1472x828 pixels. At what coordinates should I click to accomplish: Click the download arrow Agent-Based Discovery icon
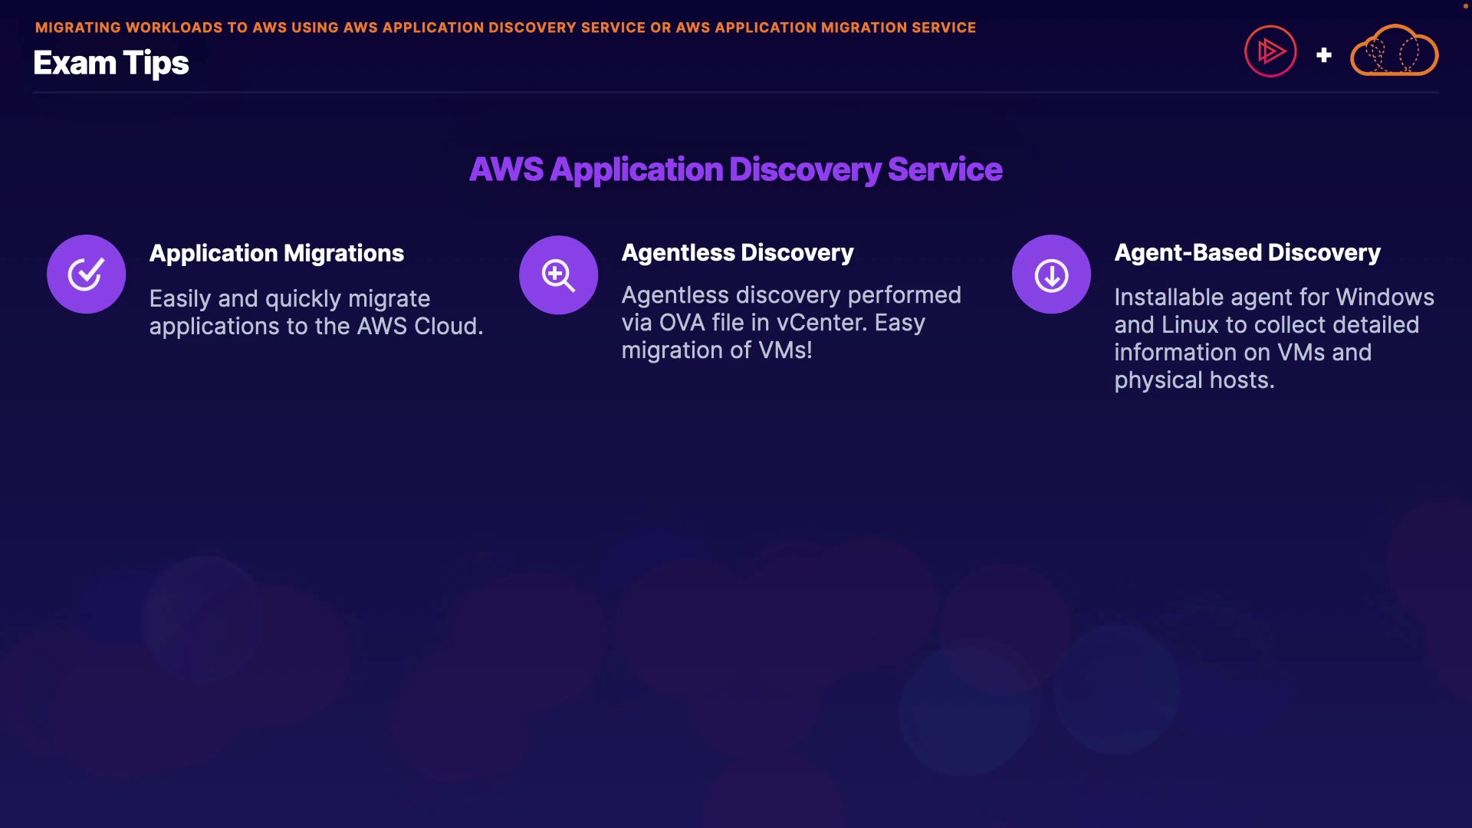[1051, 274]
